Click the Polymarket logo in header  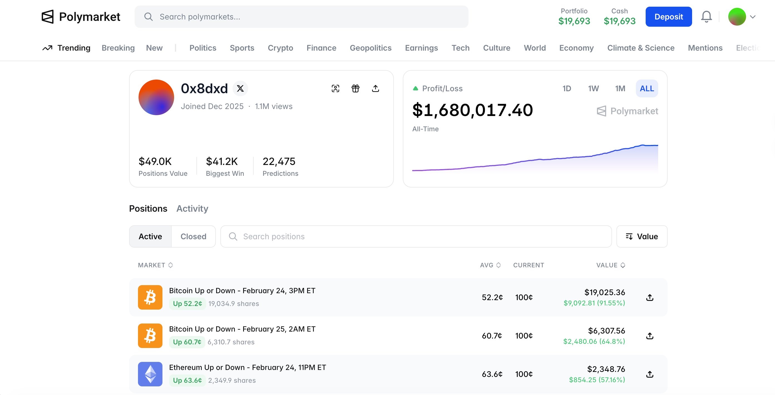click(81, 17)
